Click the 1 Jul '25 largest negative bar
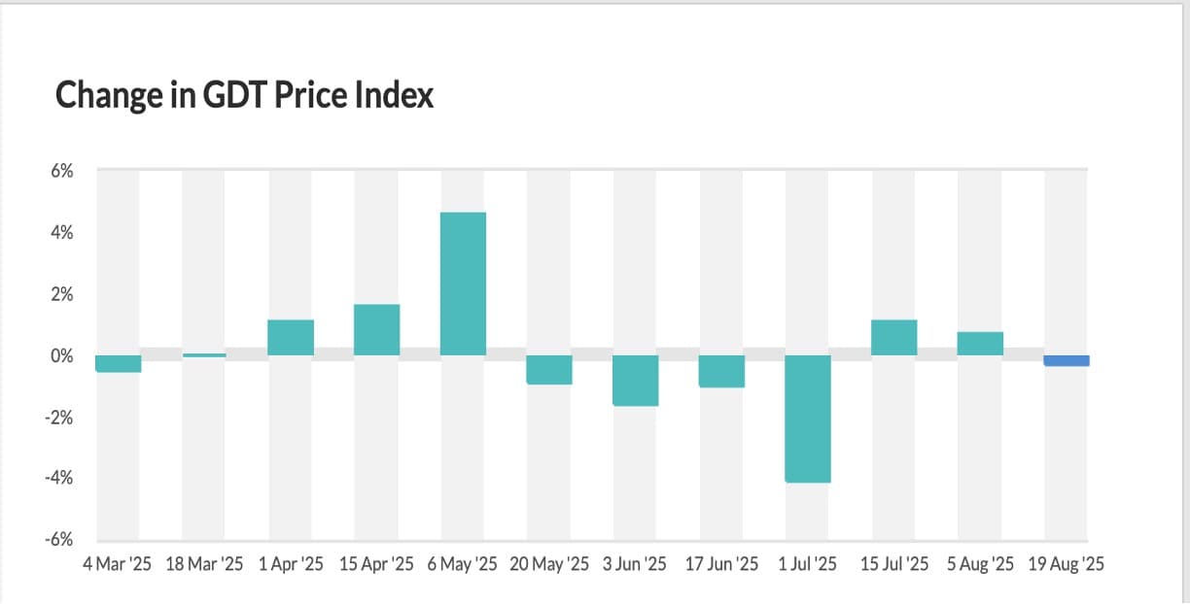1190x604 pixels. click(x=808, y=419)
